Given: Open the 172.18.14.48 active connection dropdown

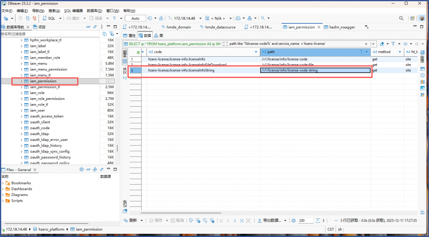Looking at the screenshot, I should [x=185, y=18].
